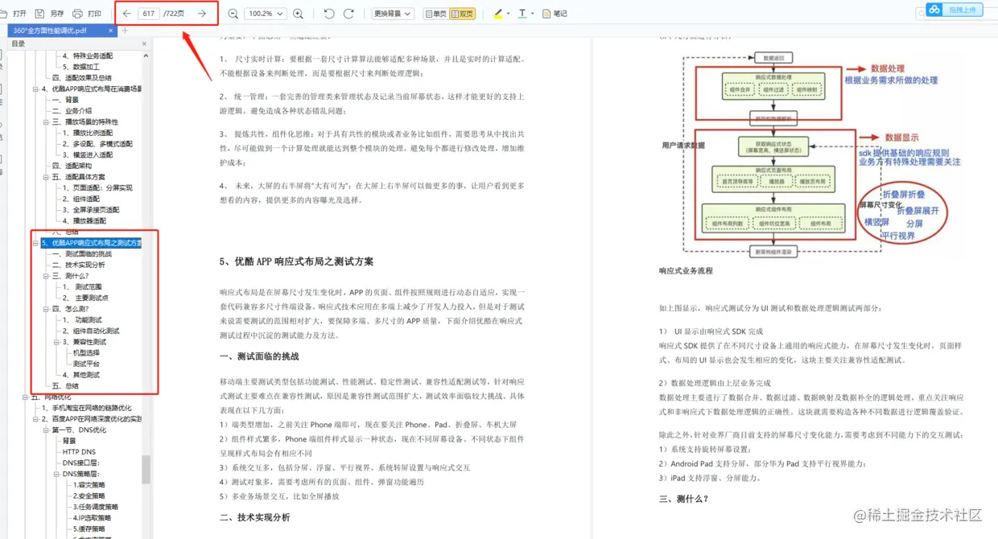Select outline item 1、播放比例适配
The image size is (998, 539).
click(x=88, y=133)
